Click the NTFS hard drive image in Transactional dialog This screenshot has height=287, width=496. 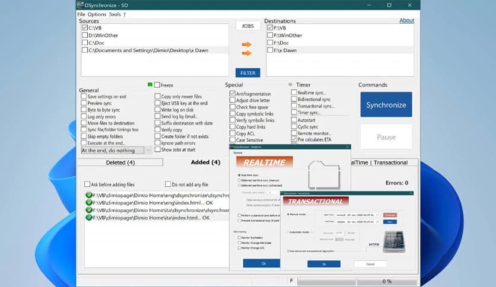click(x=393, y=242)
